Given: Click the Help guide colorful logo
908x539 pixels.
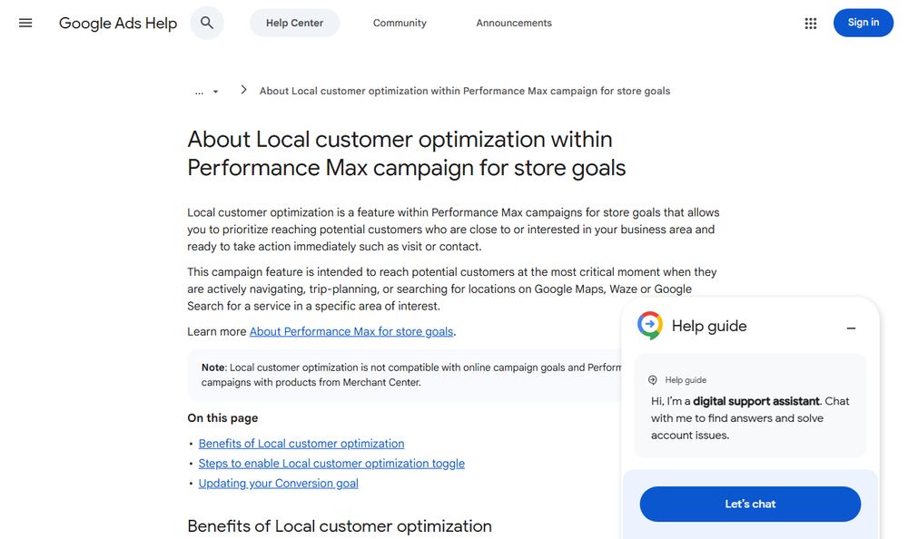Looking at the screenshot, I should pyautogui.click(x=650, y=326).
